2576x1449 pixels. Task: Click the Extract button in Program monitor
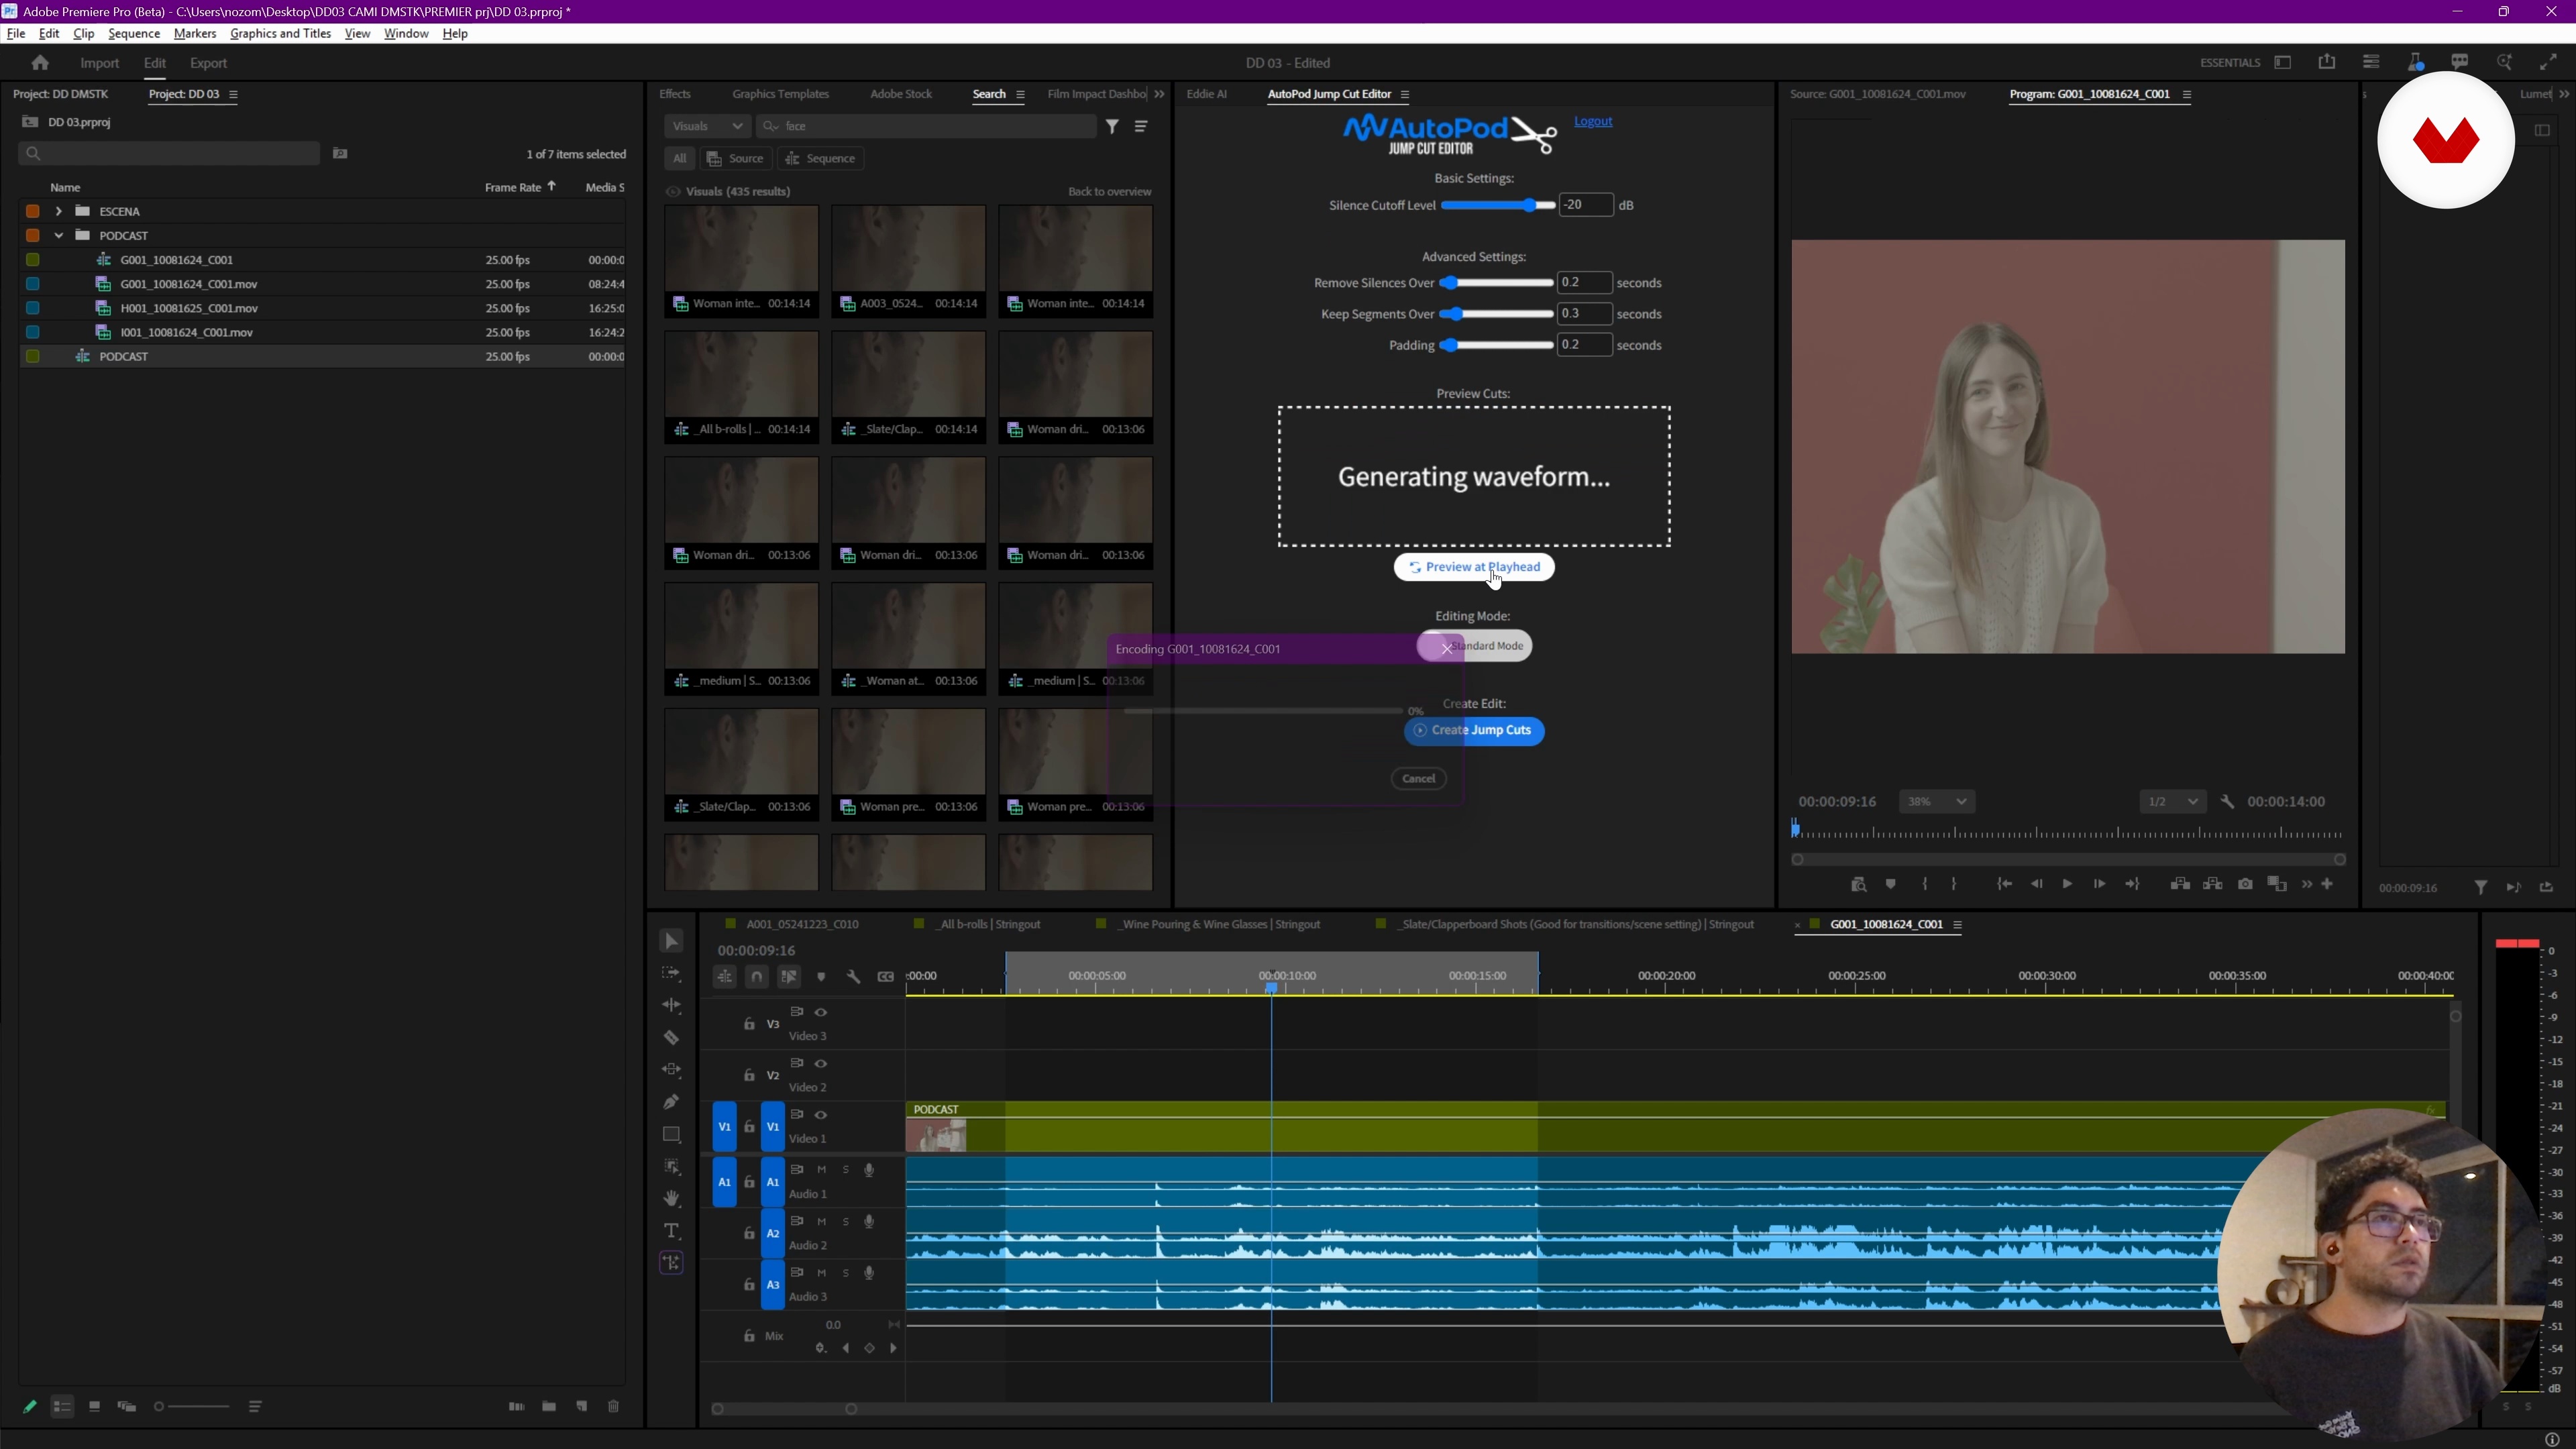2213,885
